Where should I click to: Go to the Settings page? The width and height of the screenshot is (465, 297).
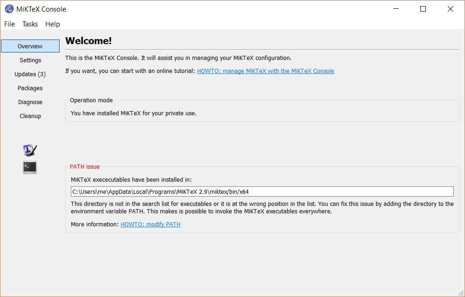click(30, 60)
